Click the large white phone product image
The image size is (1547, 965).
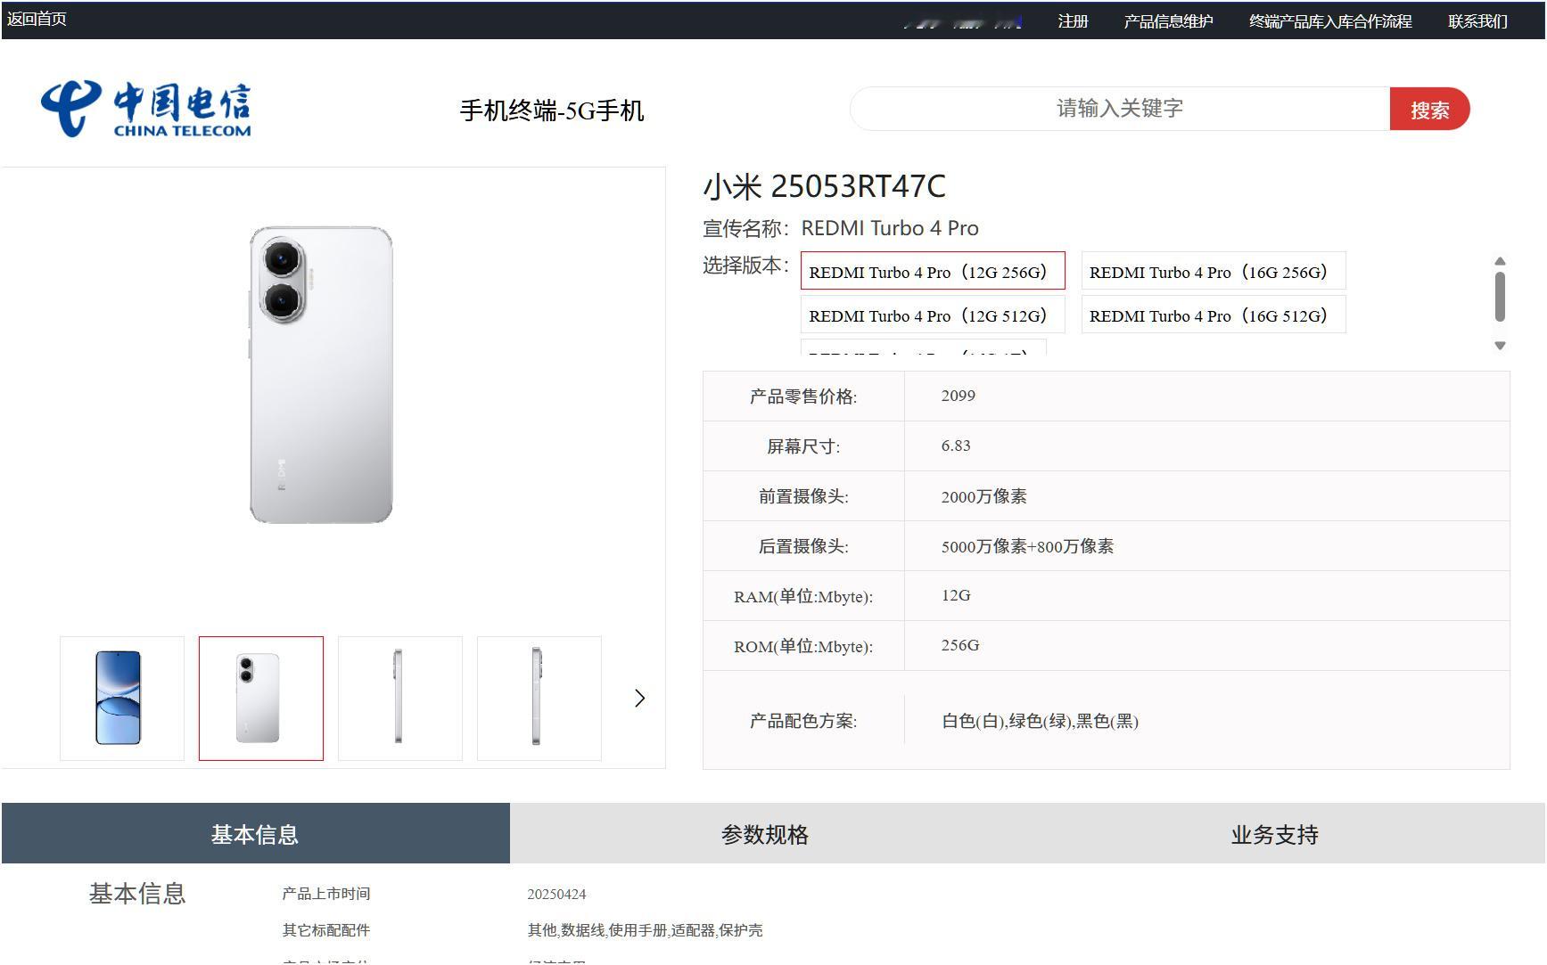(x=321, y=374)
